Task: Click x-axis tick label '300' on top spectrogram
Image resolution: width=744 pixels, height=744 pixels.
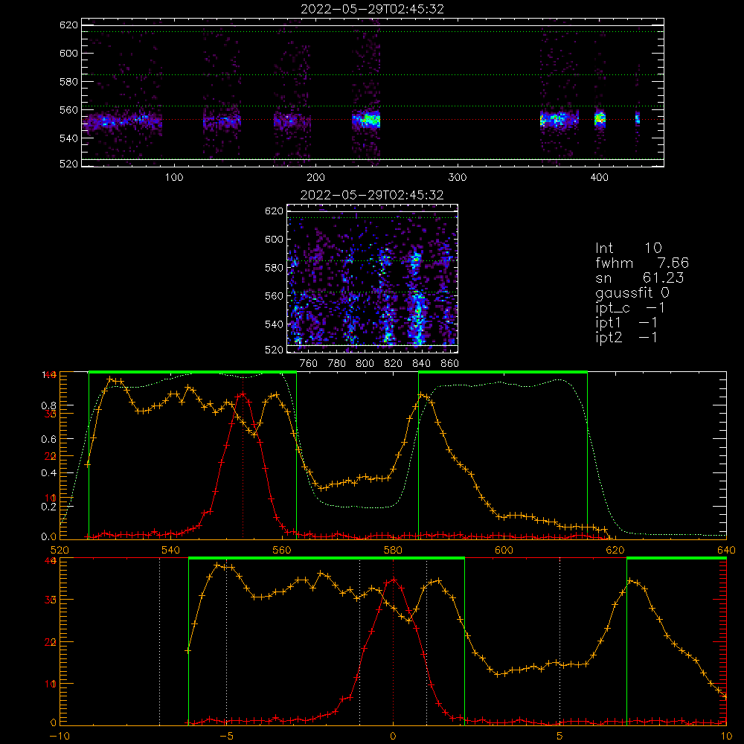Action: [x=458, y=178]
